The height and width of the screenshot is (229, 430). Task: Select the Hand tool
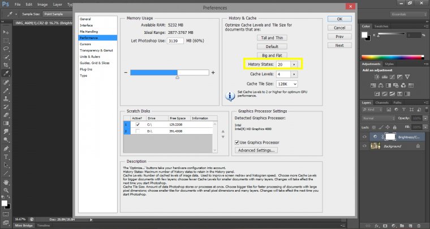[6, 182]
